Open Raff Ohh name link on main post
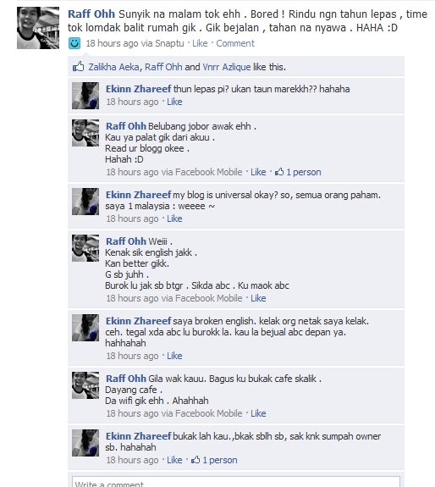Viewport: 435px width, 487px height. 91,14
